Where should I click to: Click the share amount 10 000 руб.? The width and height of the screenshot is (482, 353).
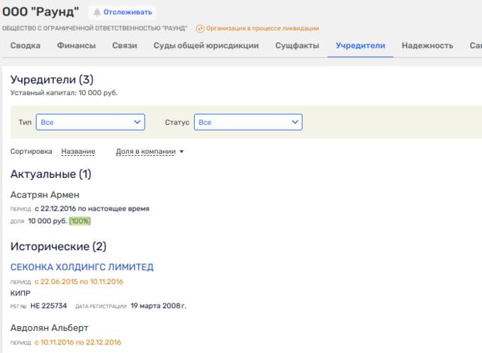[x=47, y=221]
